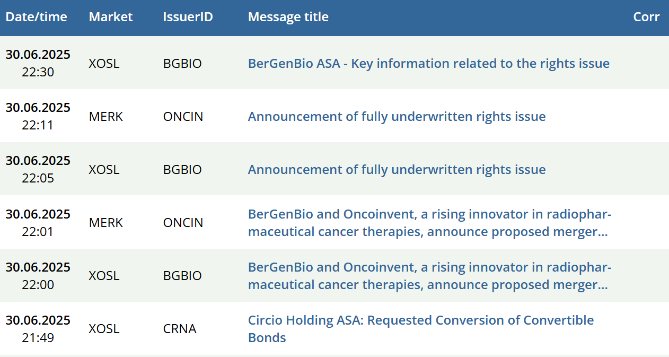The width and height of the screenshot is (669, 357).
Task: Click the Message title column header
Action: point(288,17)
